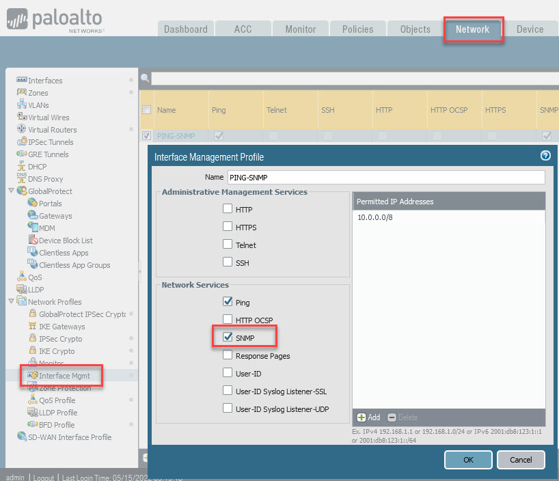Click the help question mark icon in dialog

pyautogui.click(x=545, y=156)
